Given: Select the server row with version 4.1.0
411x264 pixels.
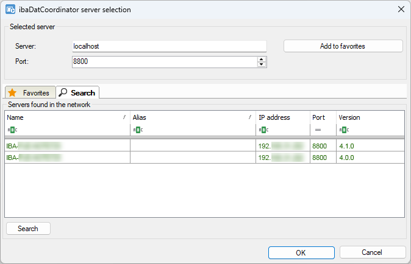Looking at the screenshot, I should point(204,145).
